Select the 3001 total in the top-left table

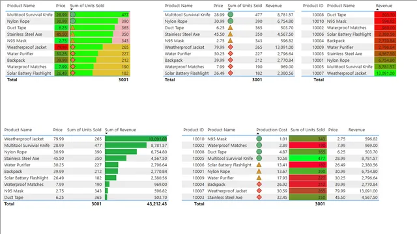point(123,79)
